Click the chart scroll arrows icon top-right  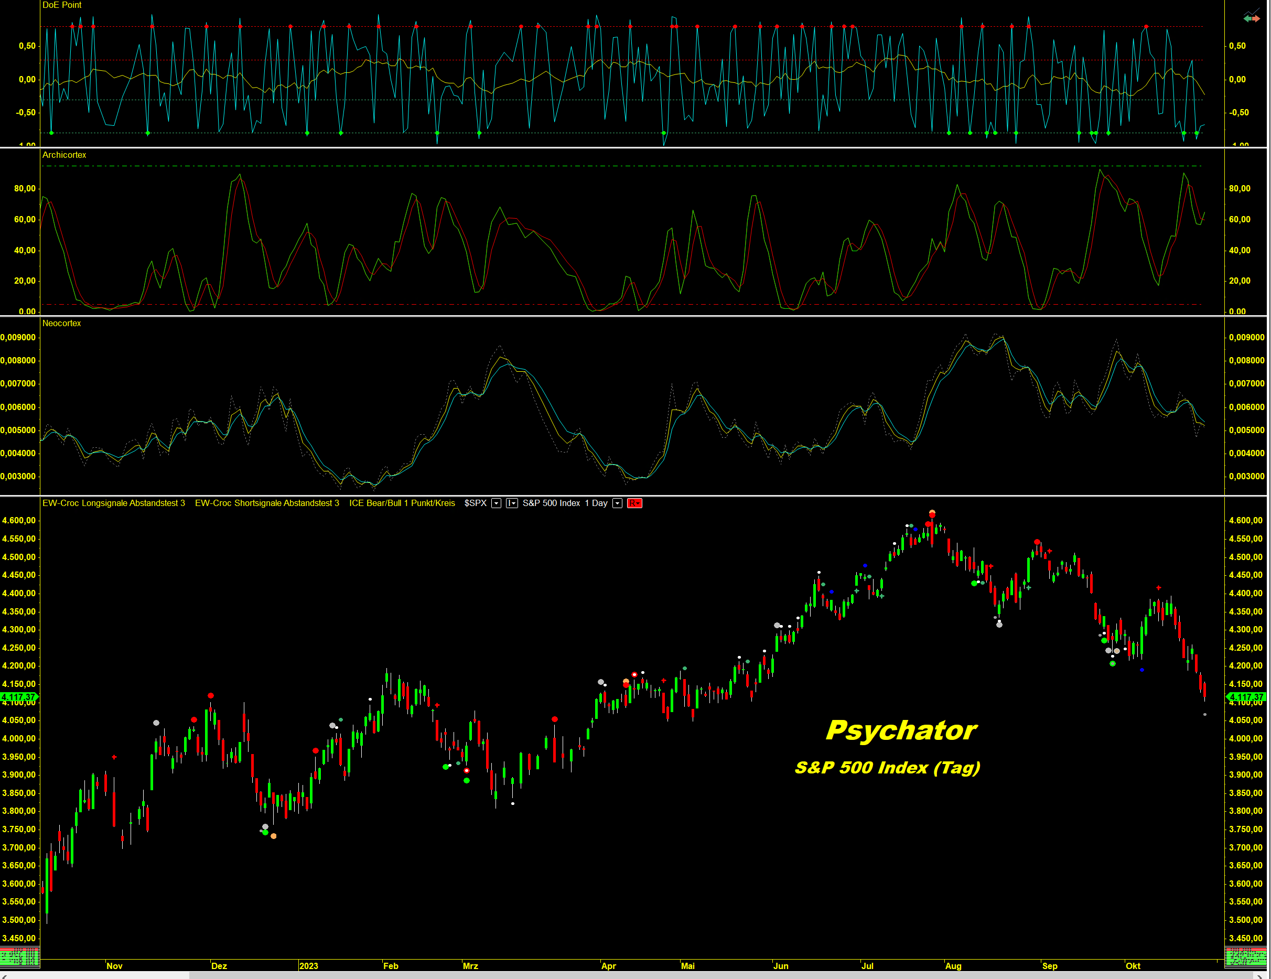click(x=1251, y=17)
